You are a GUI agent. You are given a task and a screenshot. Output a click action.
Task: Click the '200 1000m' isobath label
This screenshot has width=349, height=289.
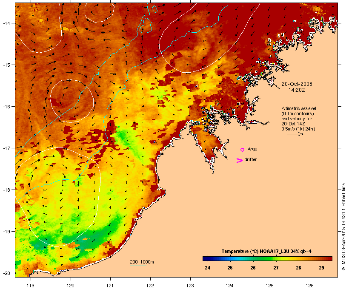point(142,262)
